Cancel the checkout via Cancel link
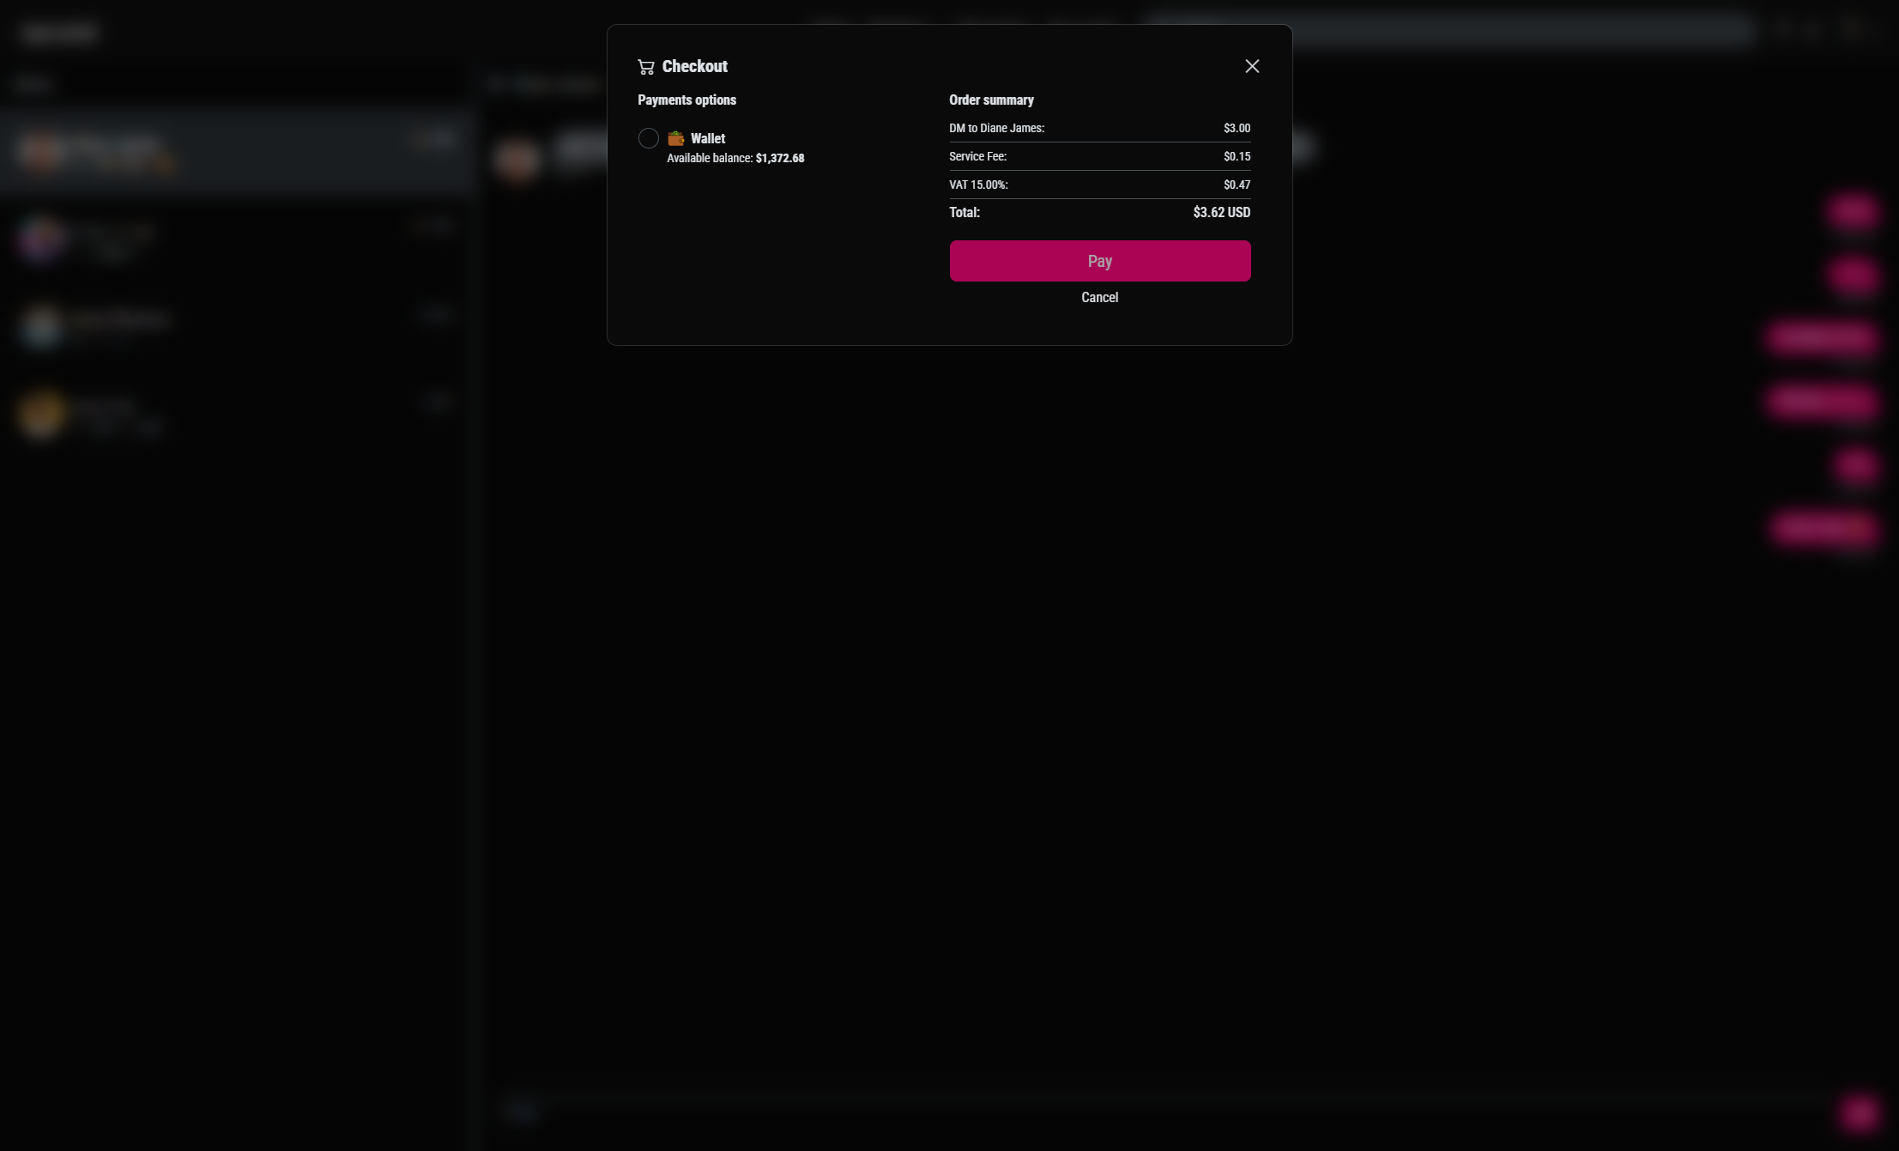 pos(1099,297)
